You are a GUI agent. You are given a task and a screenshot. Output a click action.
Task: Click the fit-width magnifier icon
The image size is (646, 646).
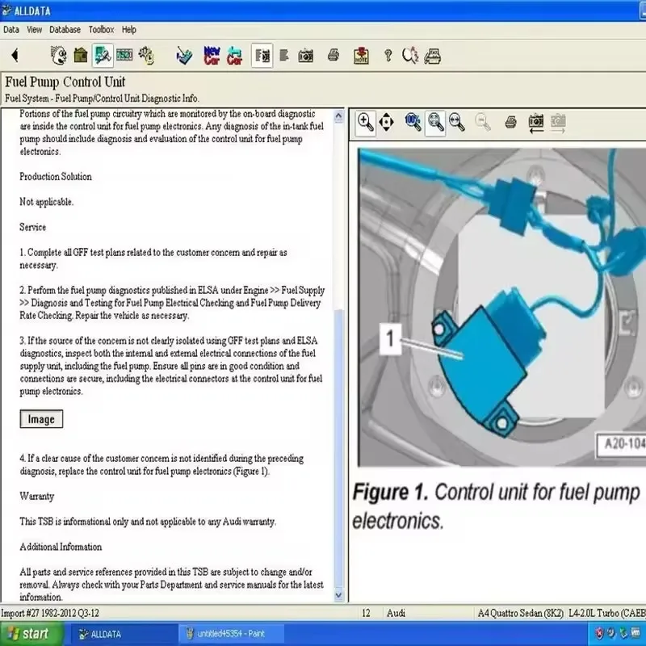tap(456, 123)
